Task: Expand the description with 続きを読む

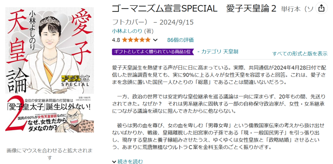Action: click(x=130, y=161)
